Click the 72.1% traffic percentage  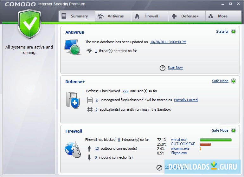point(162,140)
